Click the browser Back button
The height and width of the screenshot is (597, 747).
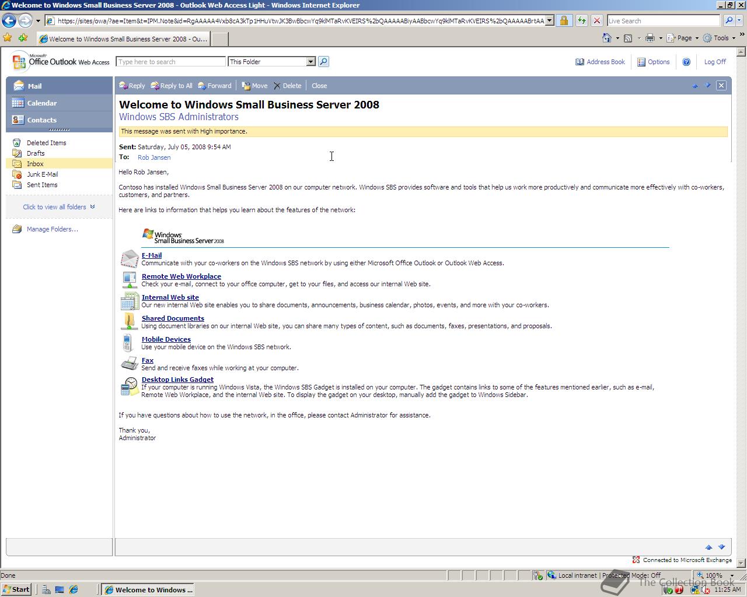tap(9, 20)
